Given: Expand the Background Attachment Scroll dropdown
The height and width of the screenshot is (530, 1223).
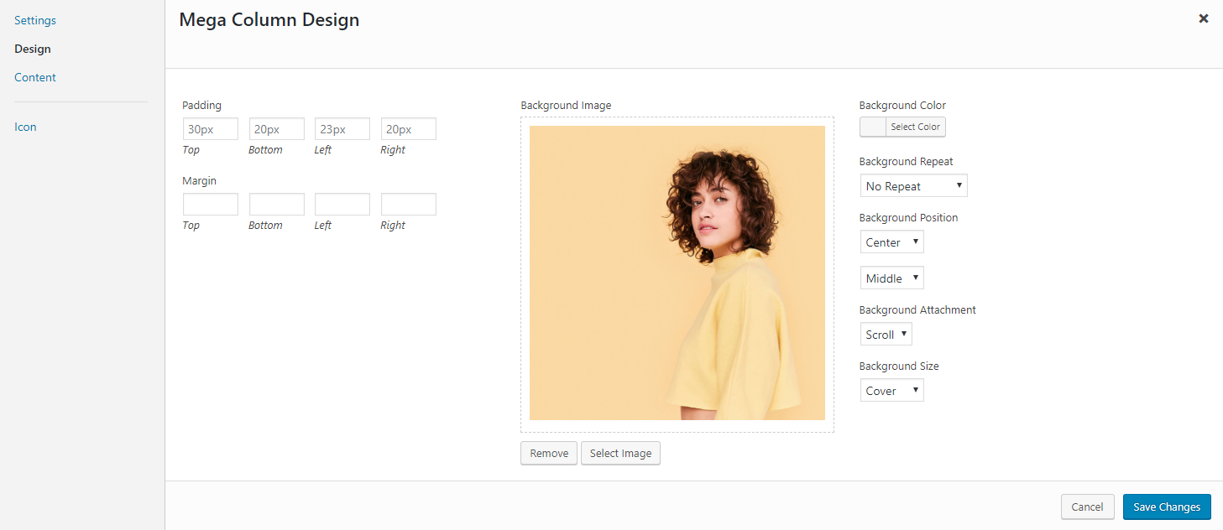Looking at the screenshot, I should (886, 335).
